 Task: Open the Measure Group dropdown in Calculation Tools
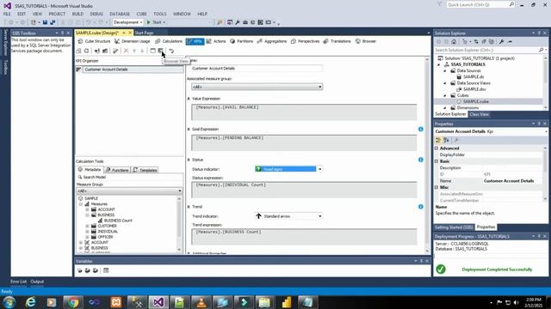[x=180, y=191]
